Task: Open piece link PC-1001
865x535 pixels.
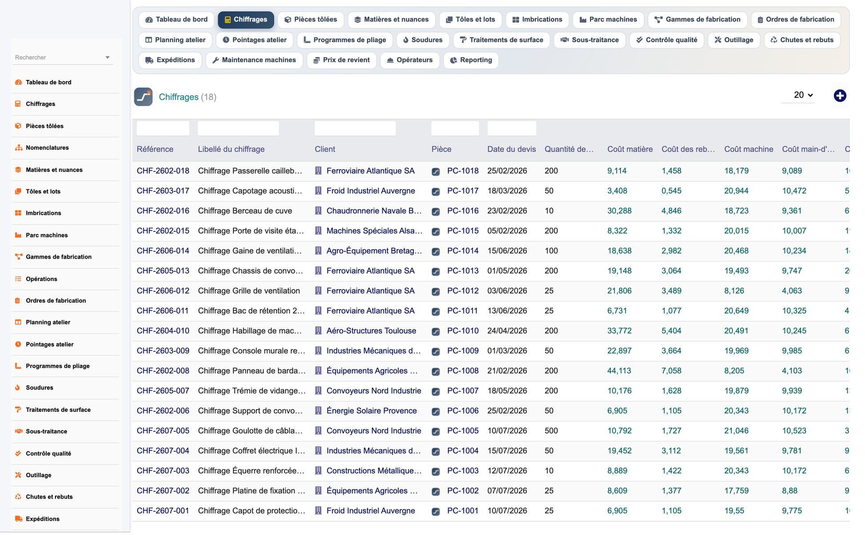Action: tap(462, 511)
